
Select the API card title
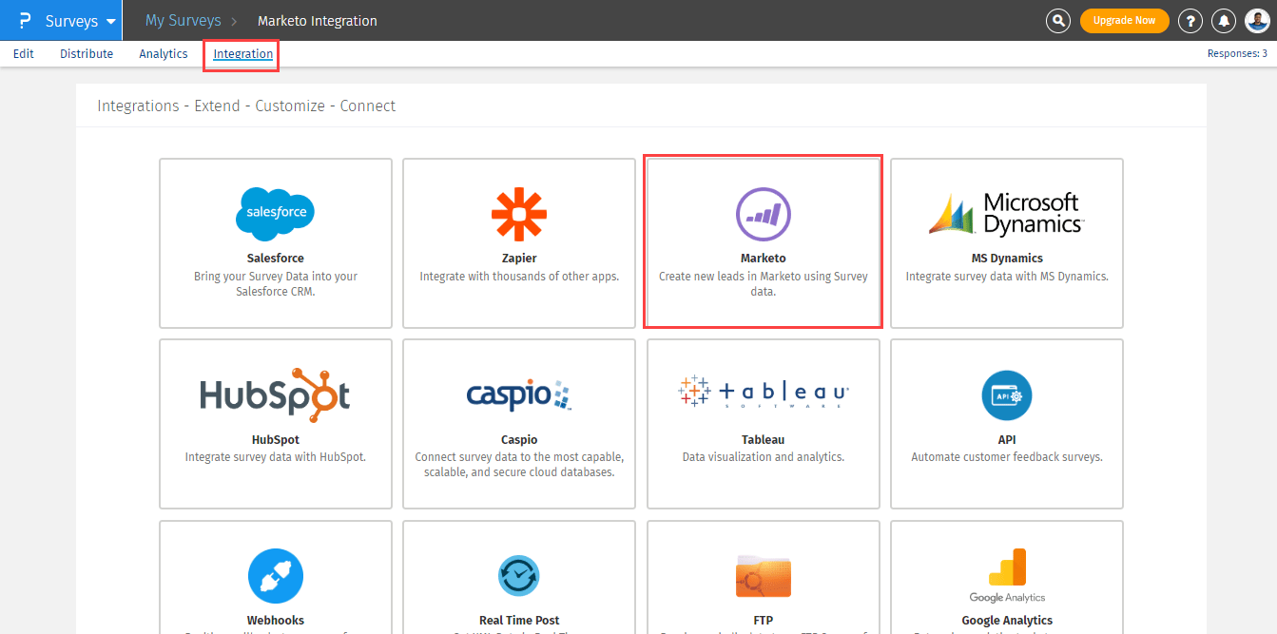pos(1007,440)
